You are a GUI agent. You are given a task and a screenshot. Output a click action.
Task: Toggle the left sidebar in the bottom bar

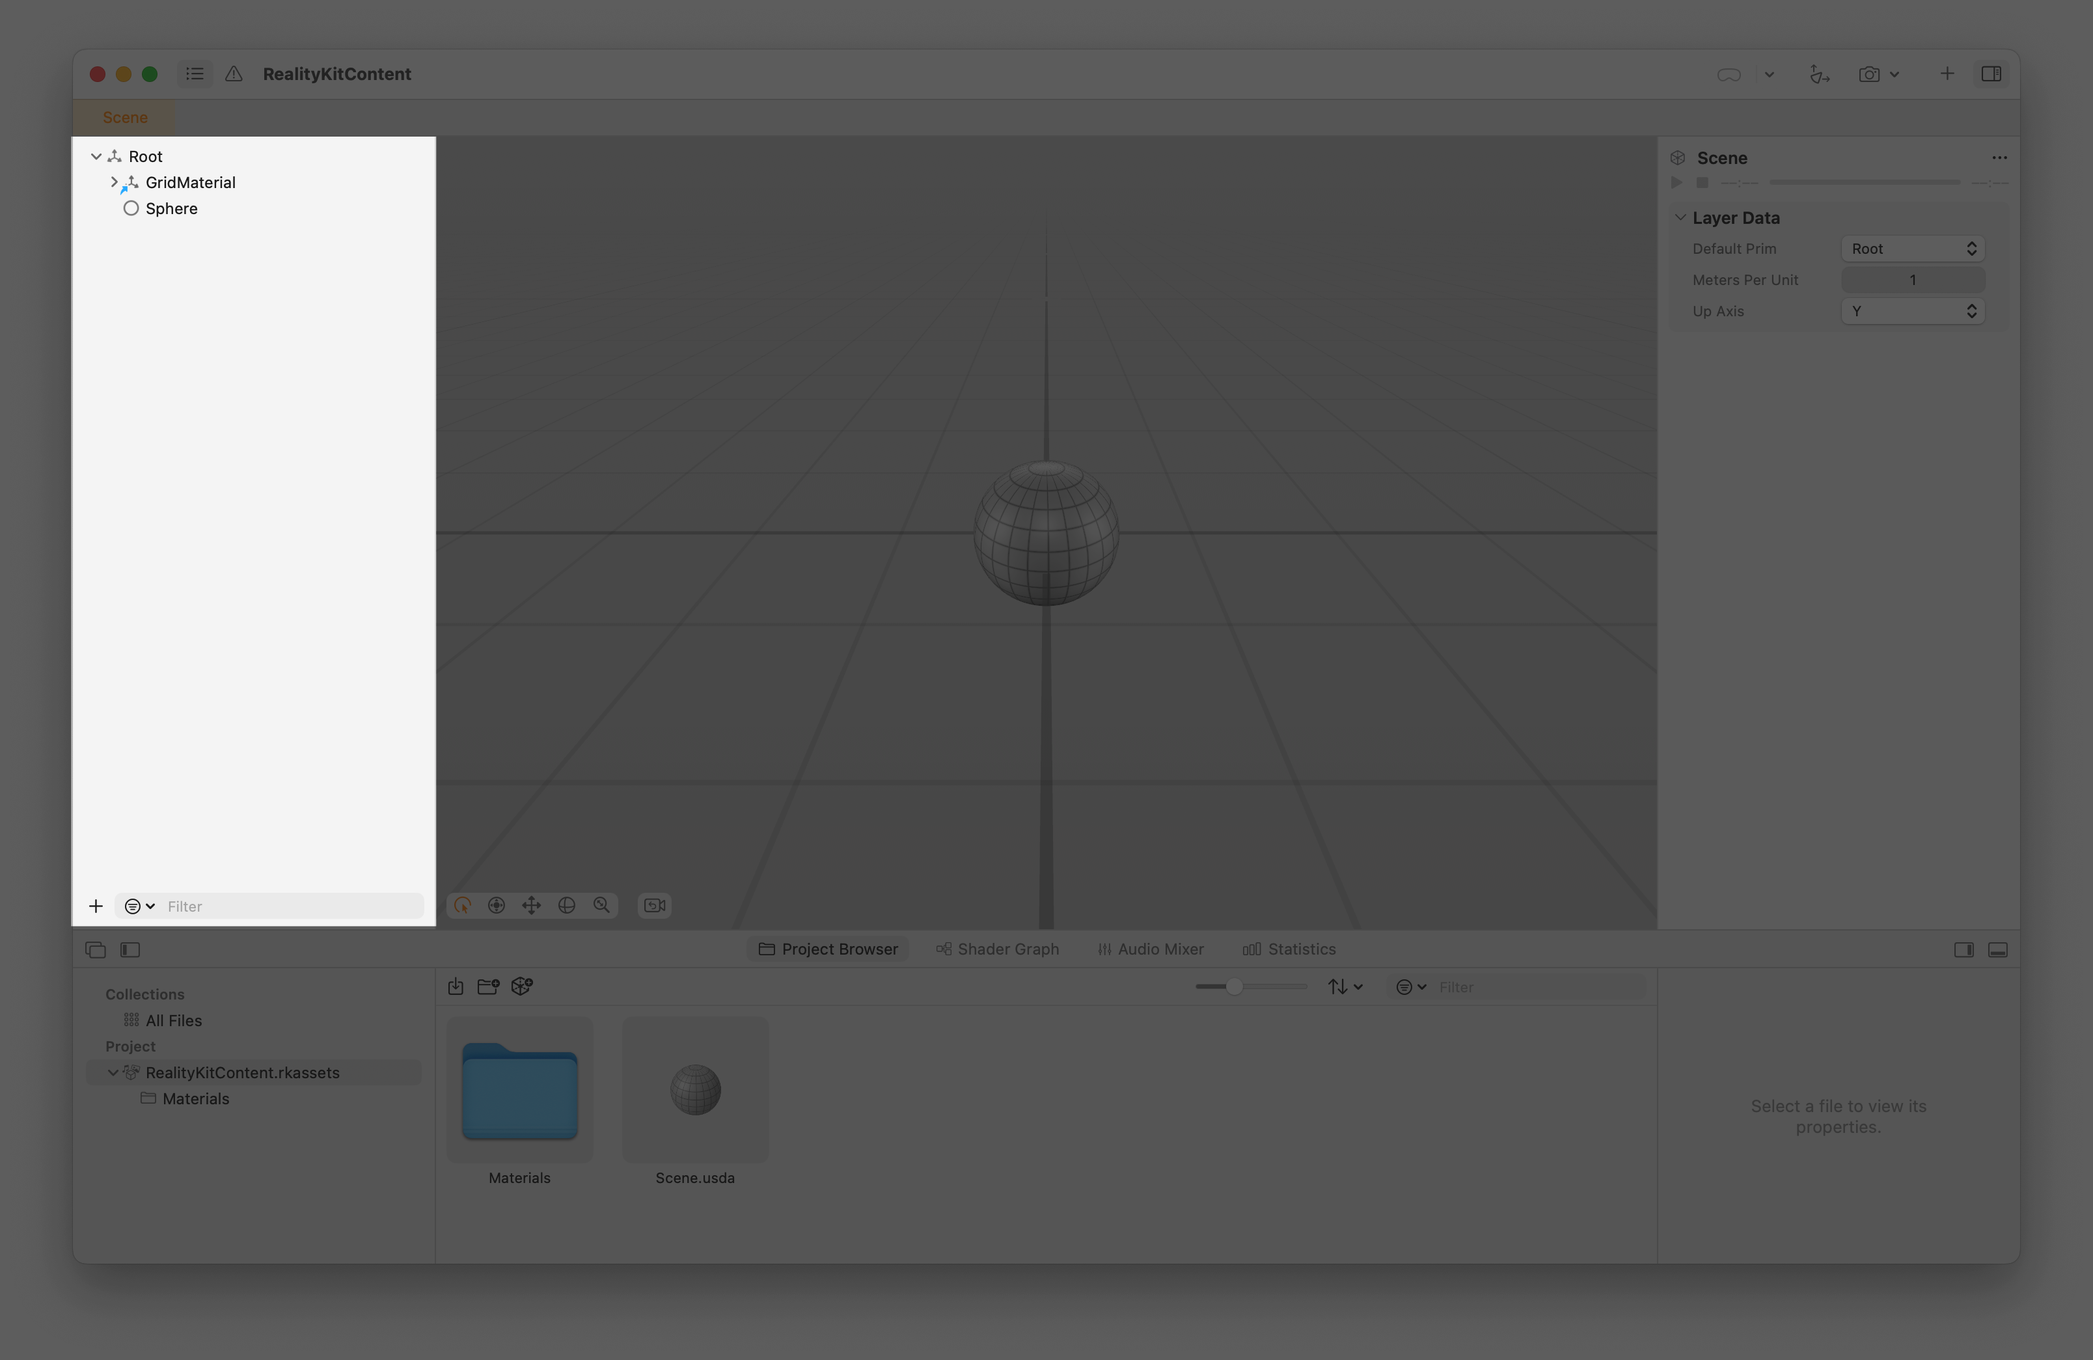click(x=130, y=950)
